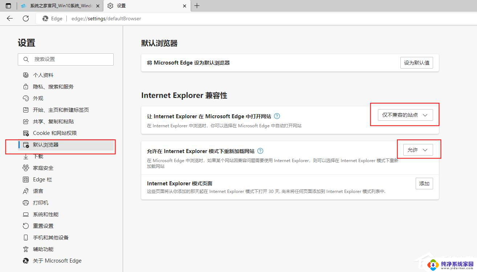Image resolution: width=477 pixels, height=272 pixels.
Task: Close the 设置 tab
Action: tap(185, 6)
